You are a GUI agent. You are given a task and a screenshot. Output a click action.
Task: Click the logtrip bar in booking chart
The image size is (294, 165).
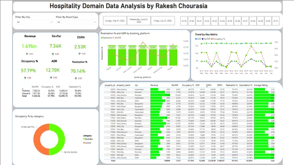112,55
